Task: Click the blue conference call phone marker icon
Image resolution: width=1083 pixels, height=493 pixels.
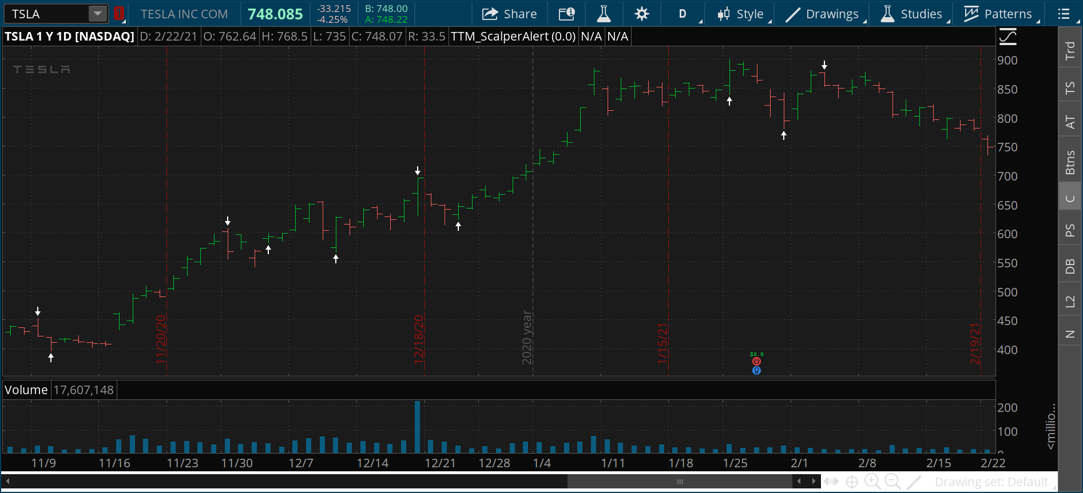Action: tap(756, 370)
